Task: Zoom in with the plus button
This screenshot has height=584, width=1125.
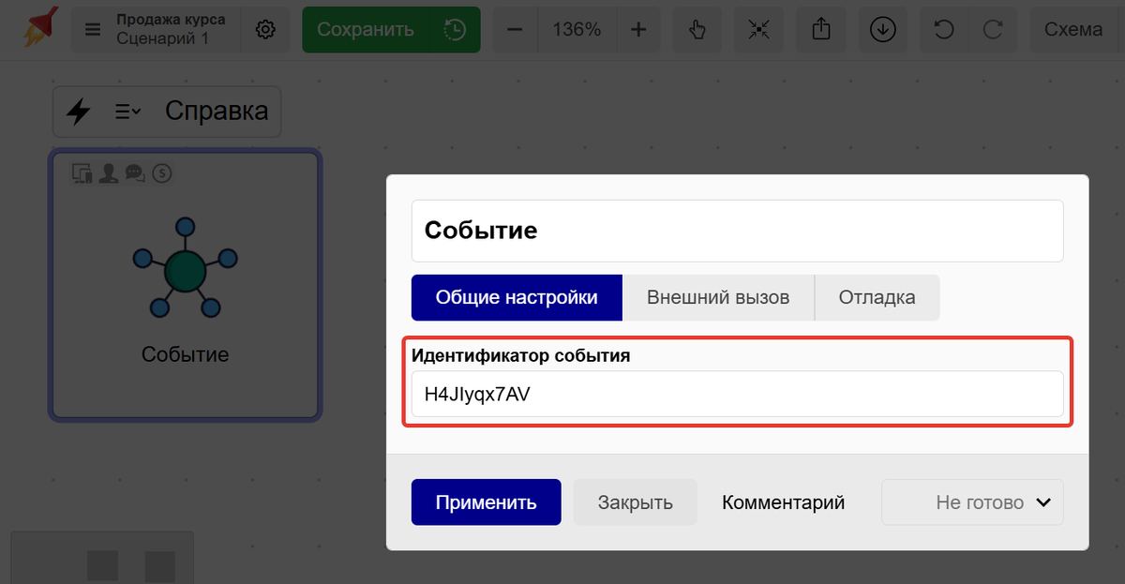Action: coord(638,30)
